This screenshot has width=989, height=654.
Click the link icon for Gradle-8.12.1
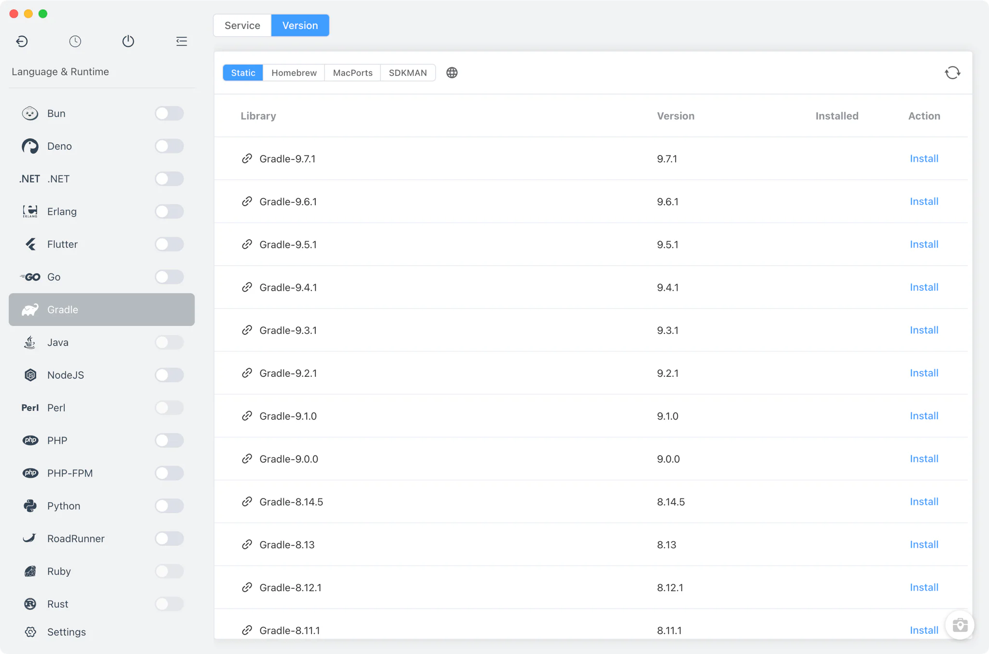pyautogui.click(x=247, y=587)
